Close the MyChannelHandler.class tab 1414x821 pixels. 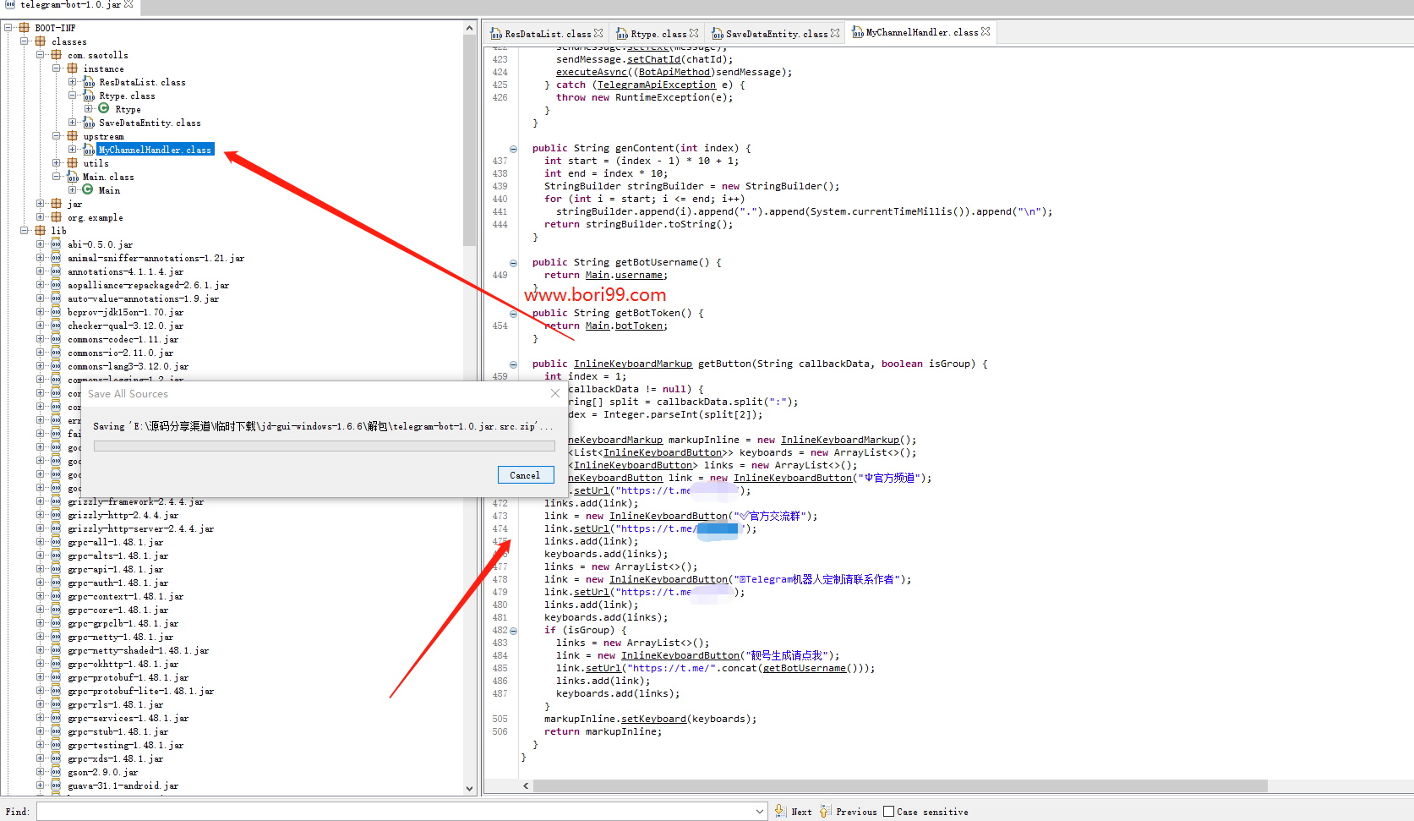pos(985,31)
